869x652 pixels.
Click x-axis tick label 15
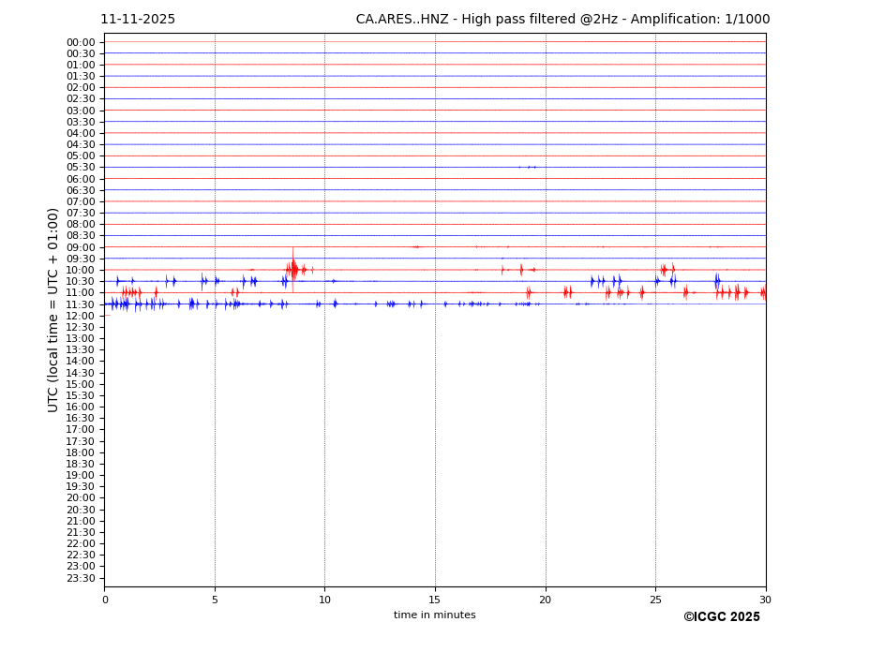tap(435, 600)
